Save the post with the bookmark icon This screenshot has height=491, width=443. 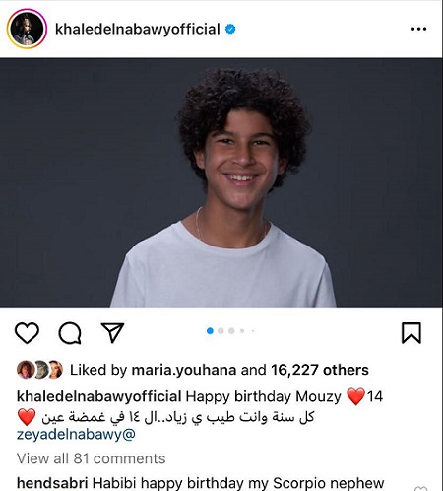pyautogui.click(x=411, y=333)
